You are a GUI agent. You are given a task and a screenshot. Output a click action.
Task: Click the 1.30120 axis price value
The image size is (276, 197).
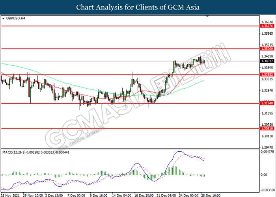pos(267,136)
